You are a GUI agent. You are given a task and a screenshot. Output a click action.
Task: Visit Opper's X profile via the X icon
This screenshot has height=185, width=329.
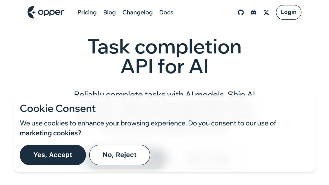pos(266,12)
